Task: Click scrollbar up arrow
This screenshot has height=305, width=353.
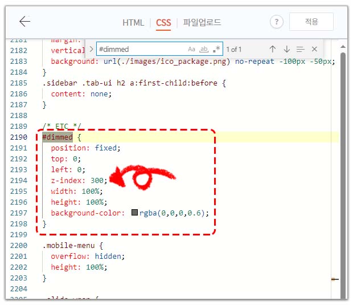Action: (x=343, y=47)
